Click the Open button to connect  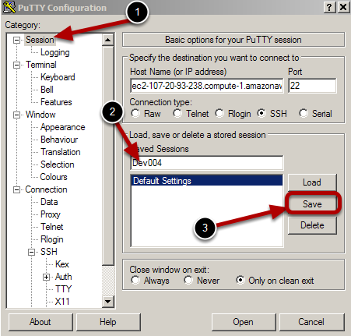pos(243,322)
